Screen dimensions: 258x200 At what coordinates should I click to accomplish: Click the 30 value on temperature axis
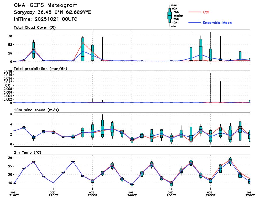[x=9, y=158]
